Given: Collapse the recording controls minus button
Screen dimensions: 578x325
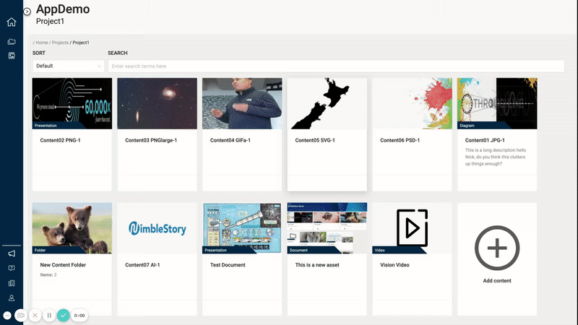Looking at the screenshot, I should pyautogui.click(x=7, y=316).
